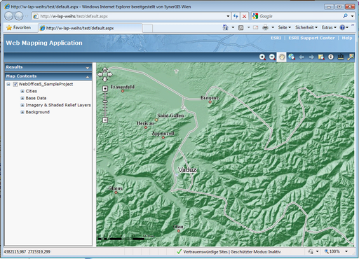
Task: Zoom to full extent globe icon
Action: 292,57
